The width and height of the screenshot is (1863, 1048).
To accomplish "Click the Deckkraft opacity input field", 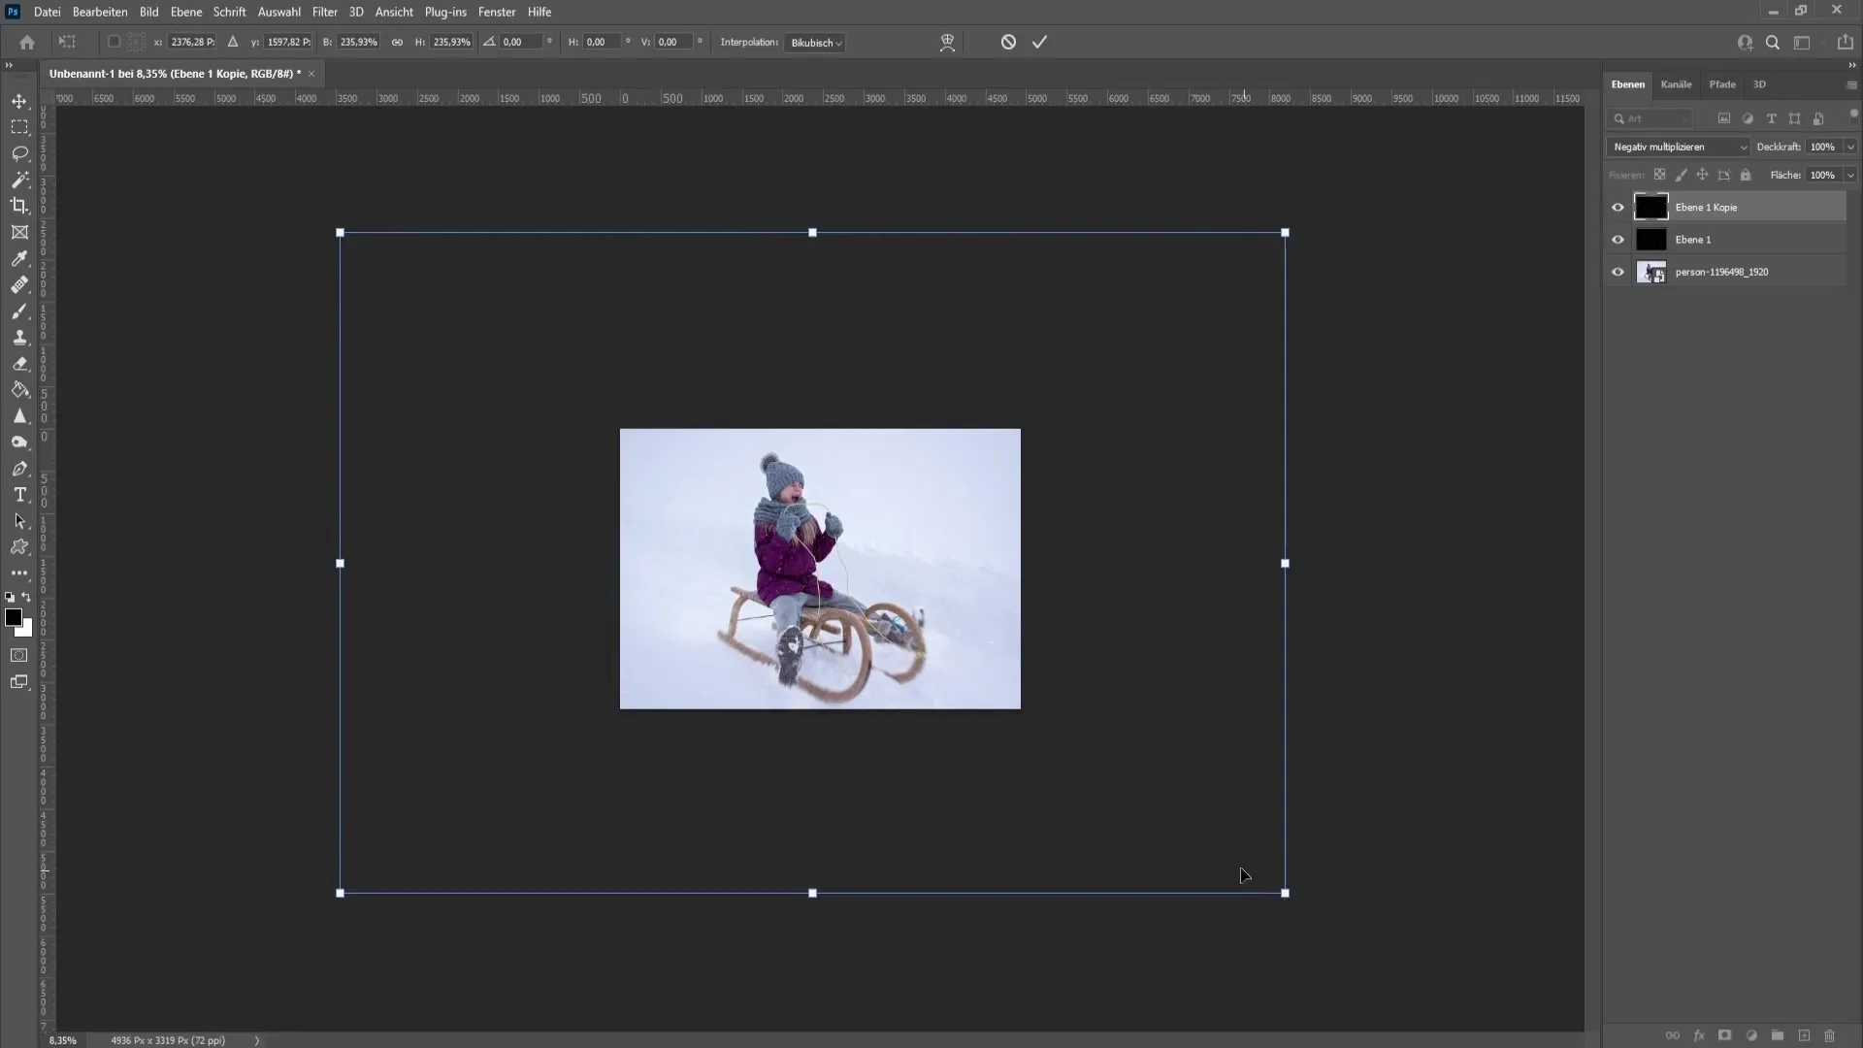I will coord(1818,146).
